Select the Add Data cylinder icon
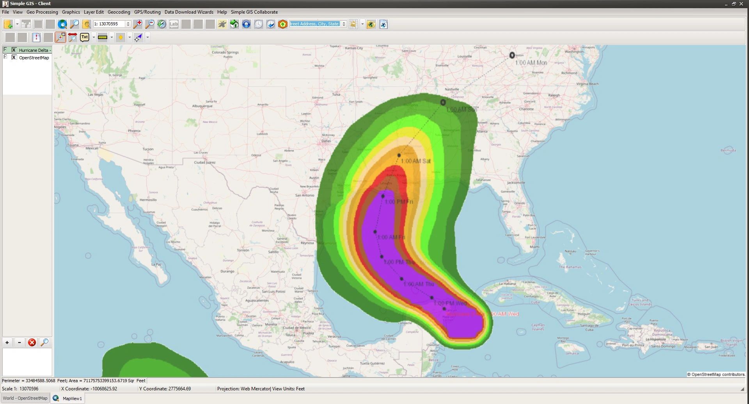749x404 pixels. pos(7,24)
